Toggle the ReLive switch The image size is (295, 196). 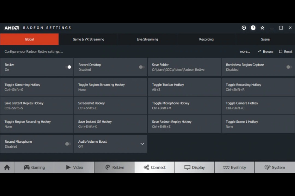[x=68, y=67]
